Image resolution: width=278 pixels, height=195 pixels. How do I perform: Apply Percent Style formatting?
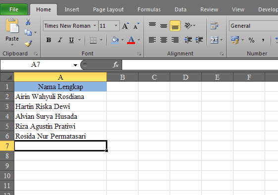tap(251, 40)
